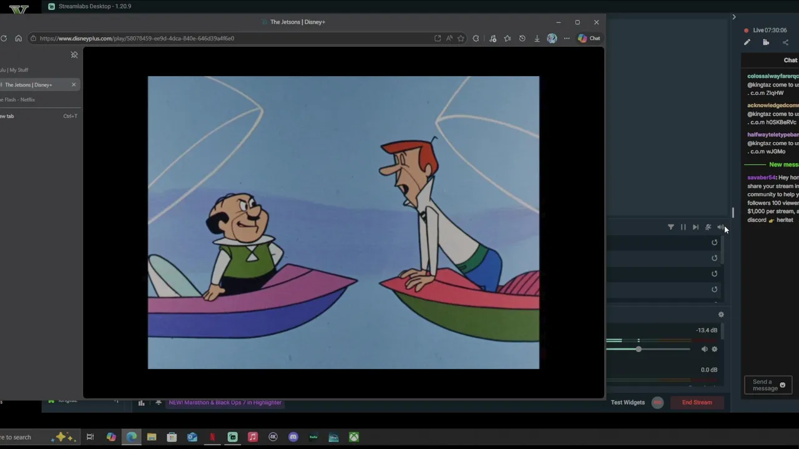Viewport: 799px width, 449px height.
Task: Close The Jetsons | Disney+ tab
Action: (x=74, y=85)
